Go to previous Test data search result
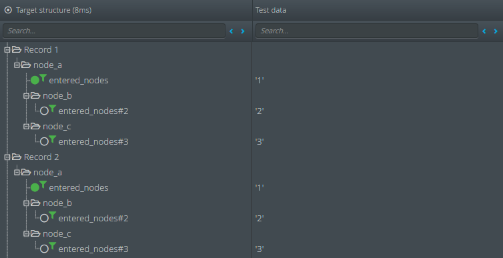The image size is (503, 258). coord(484,31)
